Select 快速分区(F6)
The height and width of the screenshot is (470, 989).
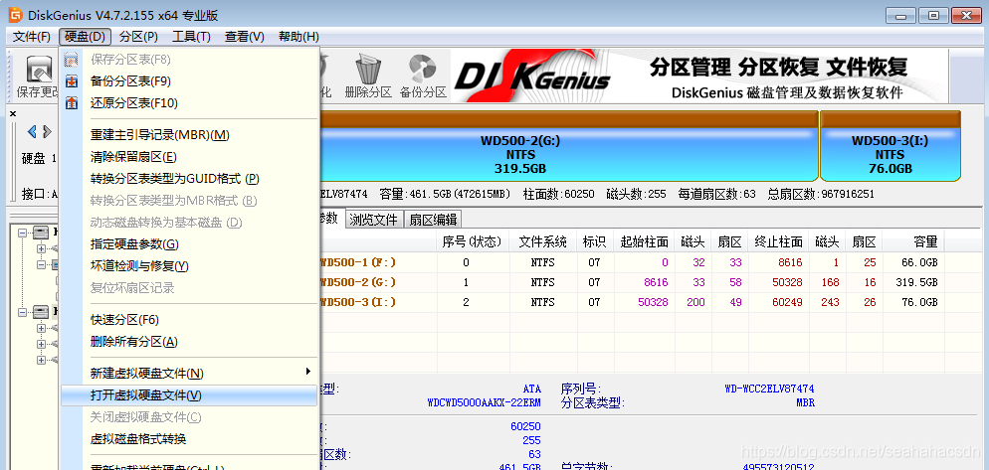(189, 319)
